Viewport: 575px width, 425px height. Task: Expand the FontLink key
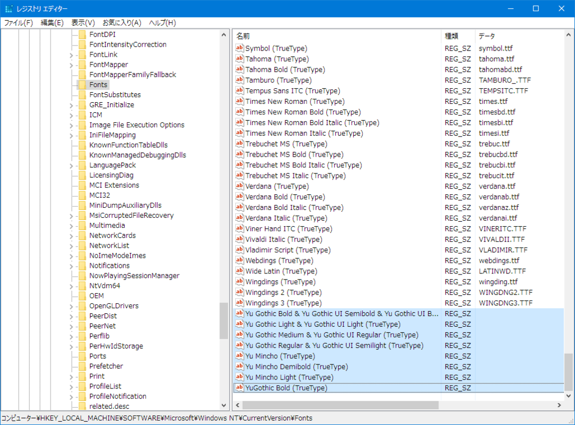coord(71,55)
